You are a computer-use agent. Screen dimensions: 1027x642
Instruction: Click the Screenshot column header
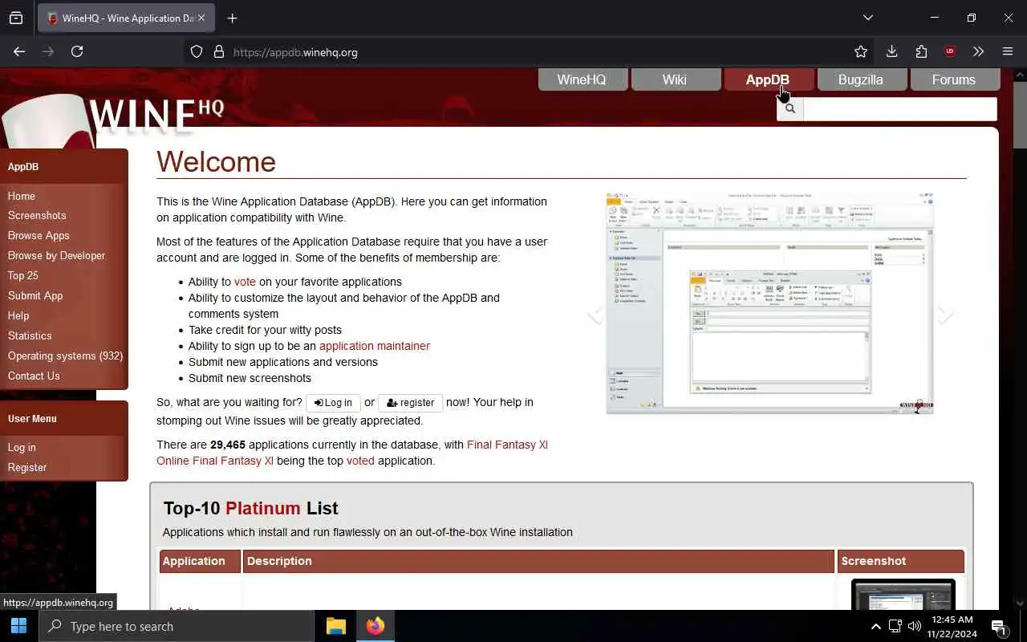(901, 561)
